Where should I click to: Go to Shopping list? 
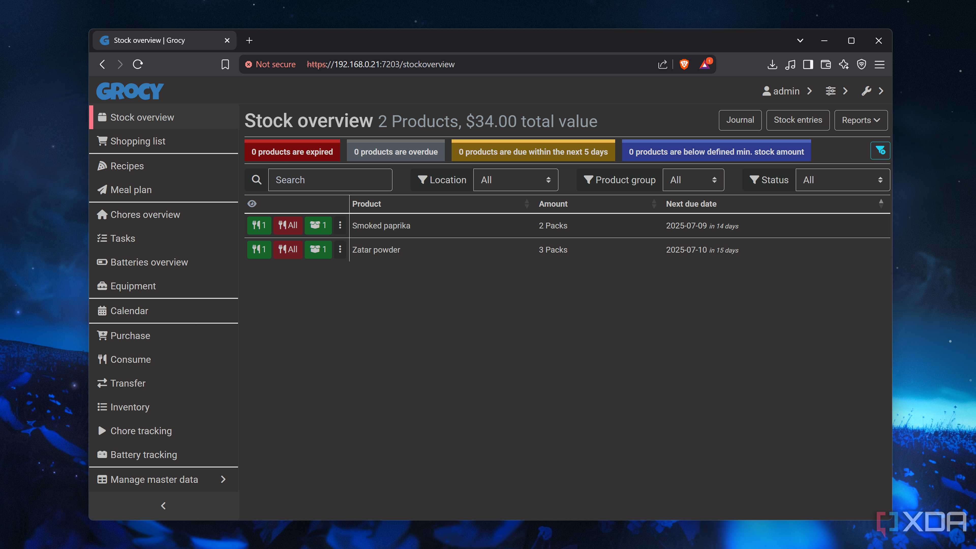pos(163,141)
